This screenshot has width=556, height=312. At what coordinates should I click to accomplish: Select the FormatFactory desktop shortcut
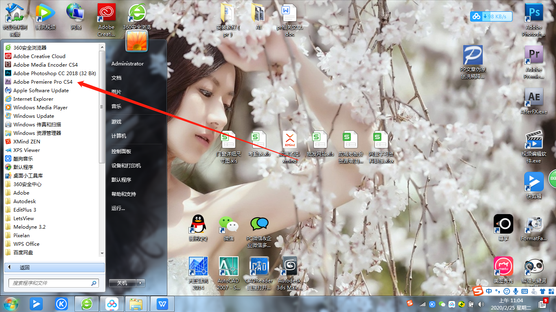pyautogui.click(x=534, y=227)
